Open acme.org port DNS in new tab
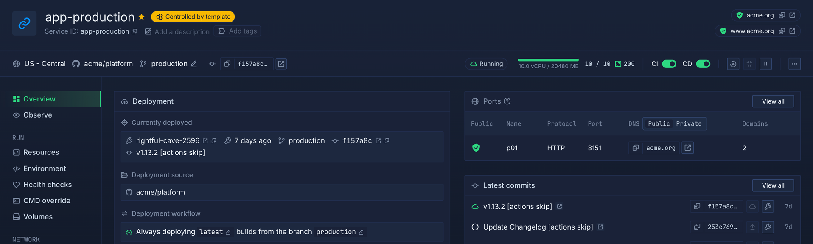 687,148
